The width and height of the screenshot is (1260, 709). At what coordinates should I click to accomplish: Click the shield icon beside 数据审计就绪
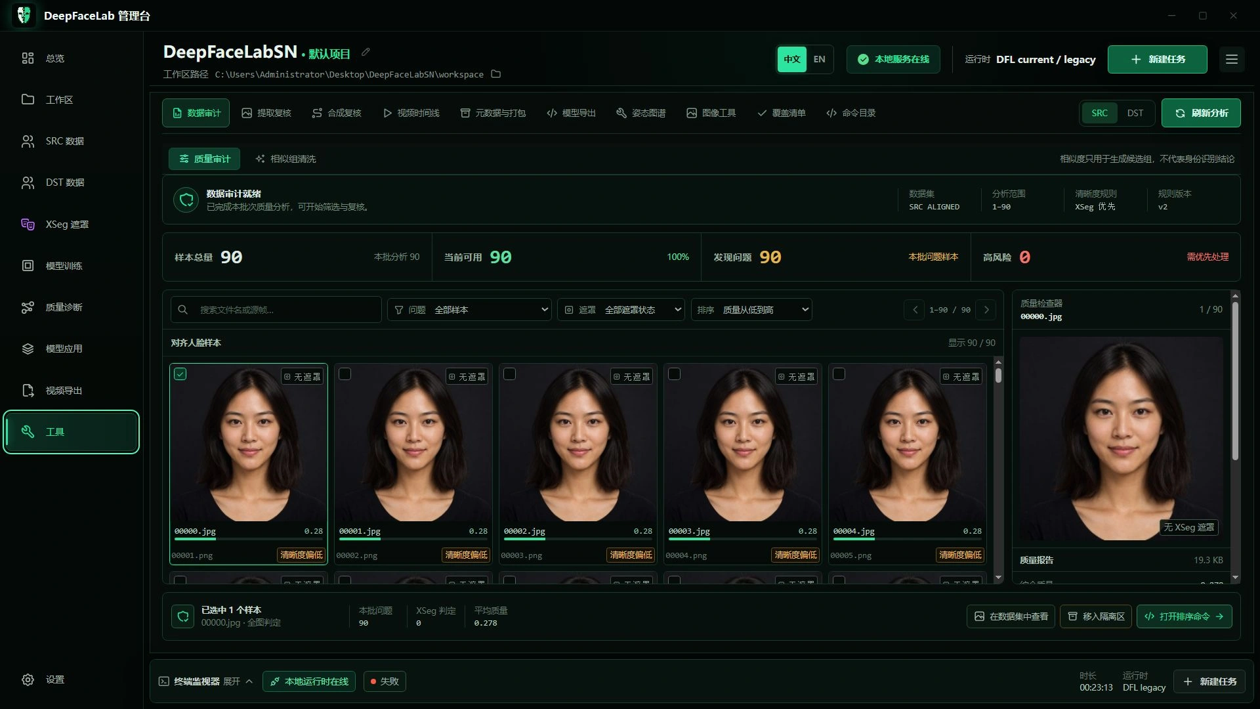tap(186, 200)
